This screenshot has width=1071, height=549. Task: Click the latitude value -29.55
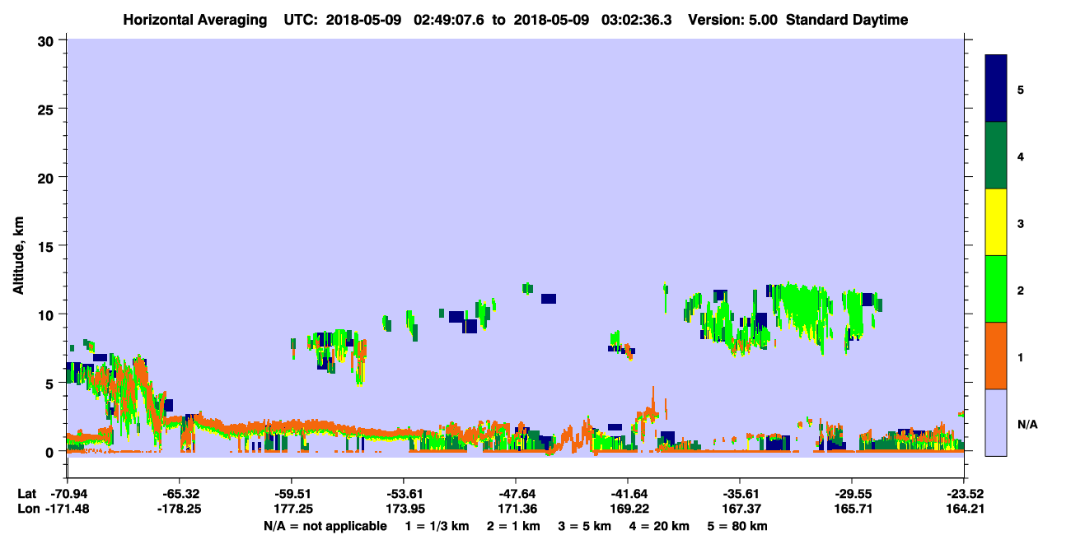[x=852, y=494]
